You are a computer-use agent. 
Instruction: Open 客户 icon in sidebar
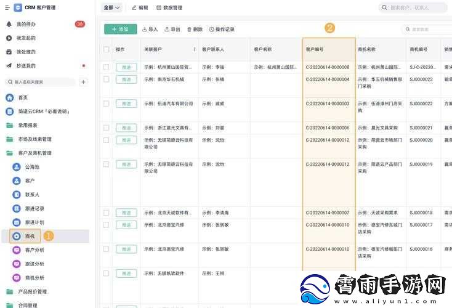point(17,181)
